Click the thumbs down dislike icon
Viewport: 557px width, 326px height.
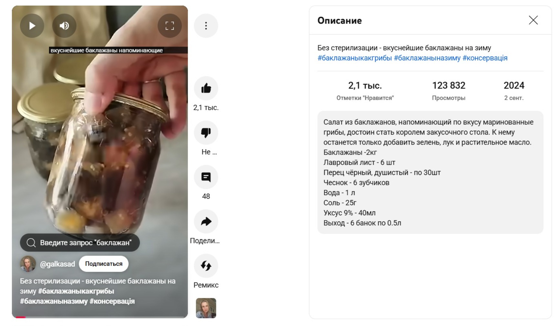coord(206,133)
